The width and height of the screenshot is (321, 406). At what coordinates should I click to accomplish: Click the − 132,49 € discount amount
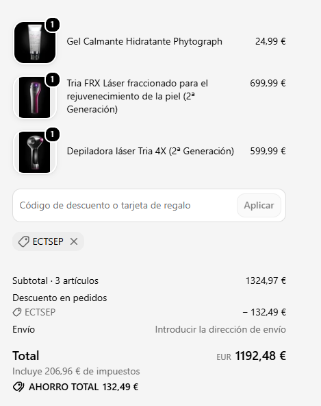coord(264,312)
